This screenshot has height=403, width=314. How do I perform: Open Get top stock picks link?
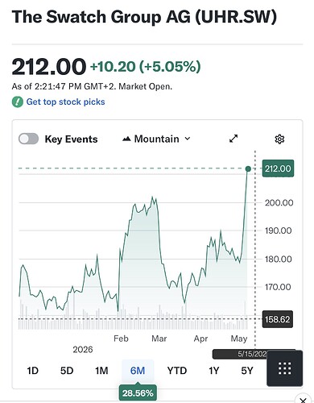click(65, 102)
